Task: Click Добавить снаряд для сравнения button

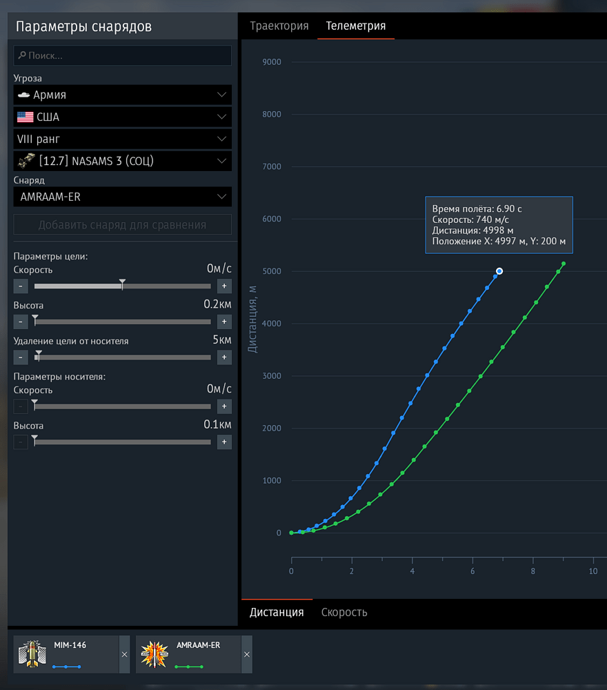Action: (123, 225)
